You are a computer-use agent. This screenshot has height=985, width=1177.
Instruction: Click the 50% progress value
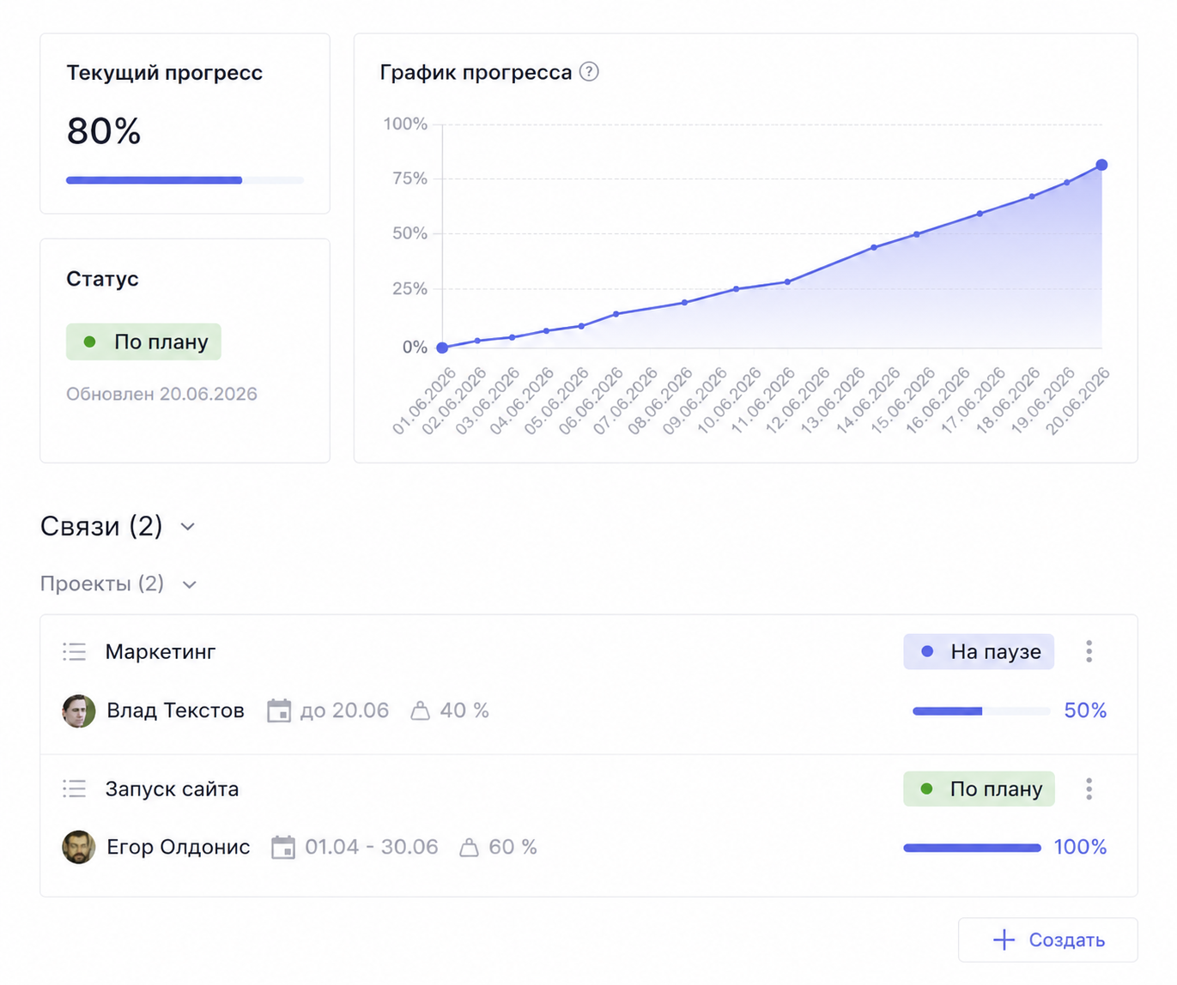tap(1085, 710)
